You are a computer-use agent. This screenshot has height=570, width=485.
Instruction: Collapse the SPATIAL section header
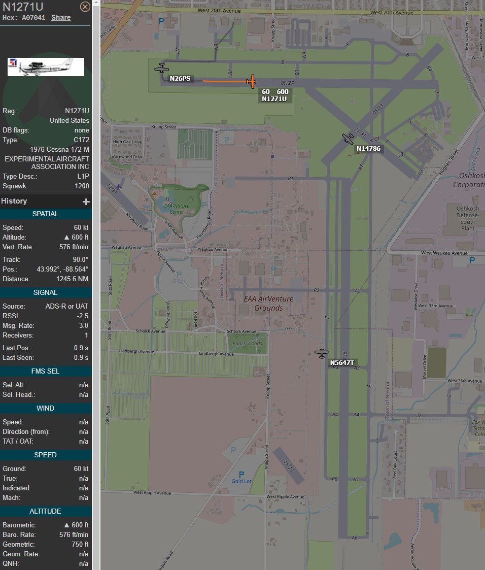point(46,214)
